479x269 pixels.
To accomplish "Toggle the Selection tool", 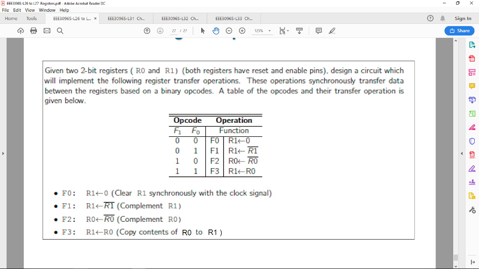I will [x=203, y=30].
